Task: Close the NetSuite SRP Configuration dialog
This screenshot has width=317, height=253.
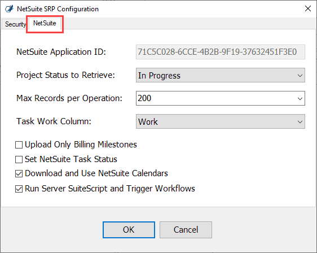Action: (308, 8)
